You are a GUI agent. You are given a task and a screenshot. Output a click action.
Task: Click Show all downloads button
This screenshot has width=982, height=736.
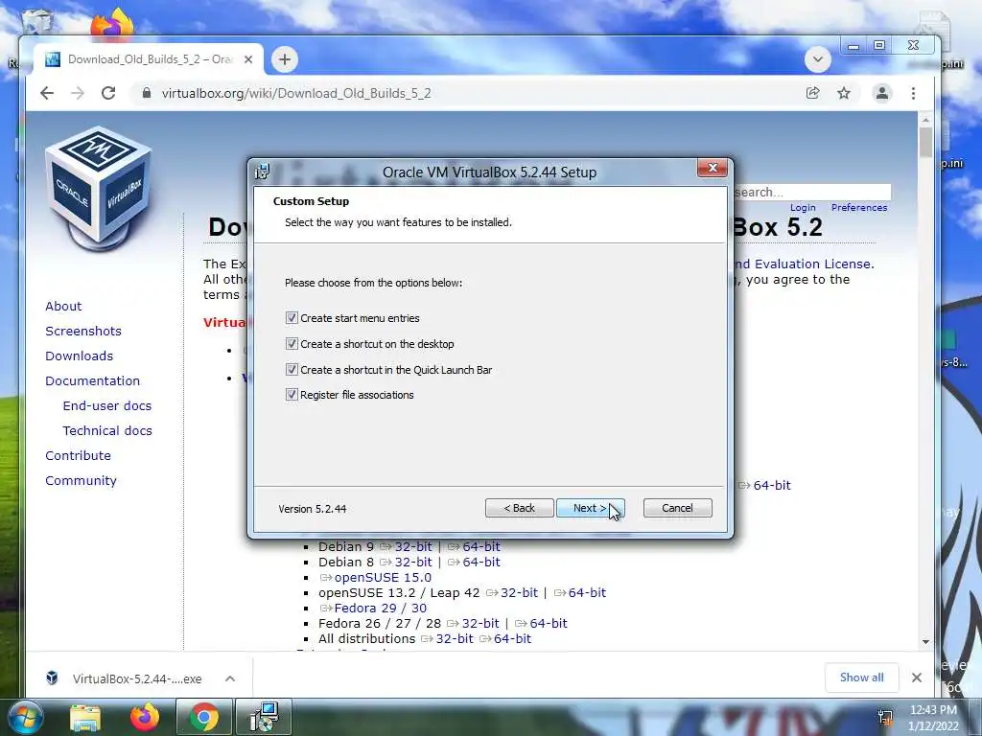click(861, 678)
